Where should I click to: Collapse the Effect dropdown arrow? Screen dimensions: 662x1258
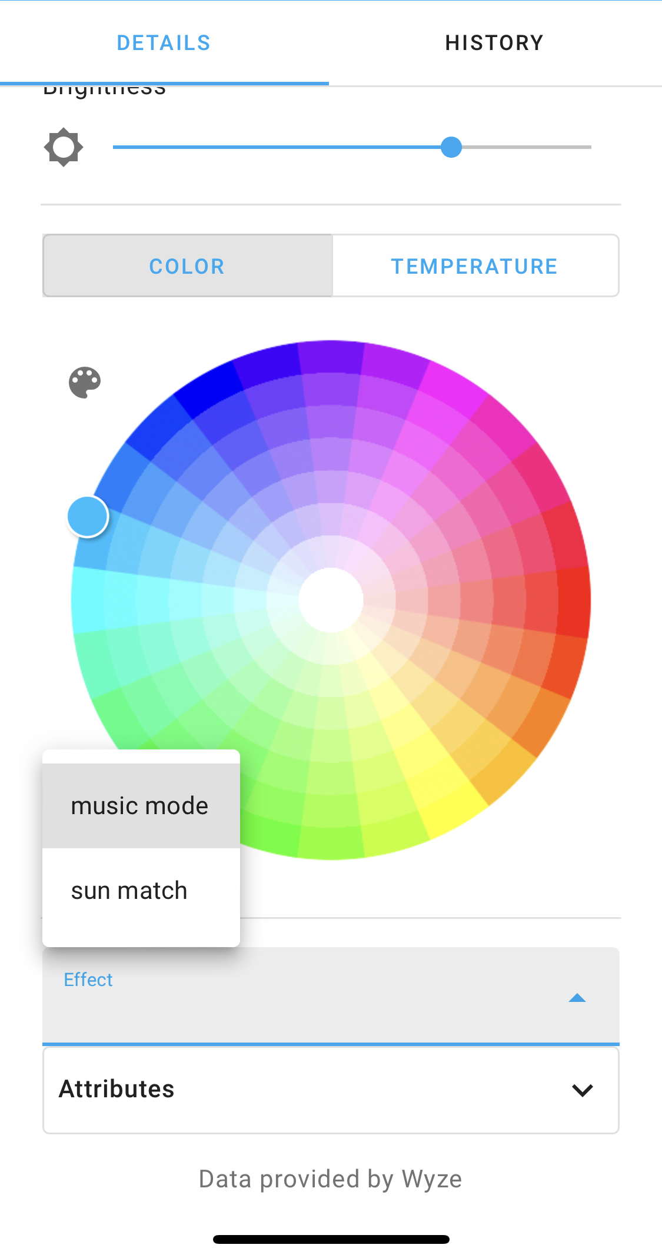(x=577, y=998)
